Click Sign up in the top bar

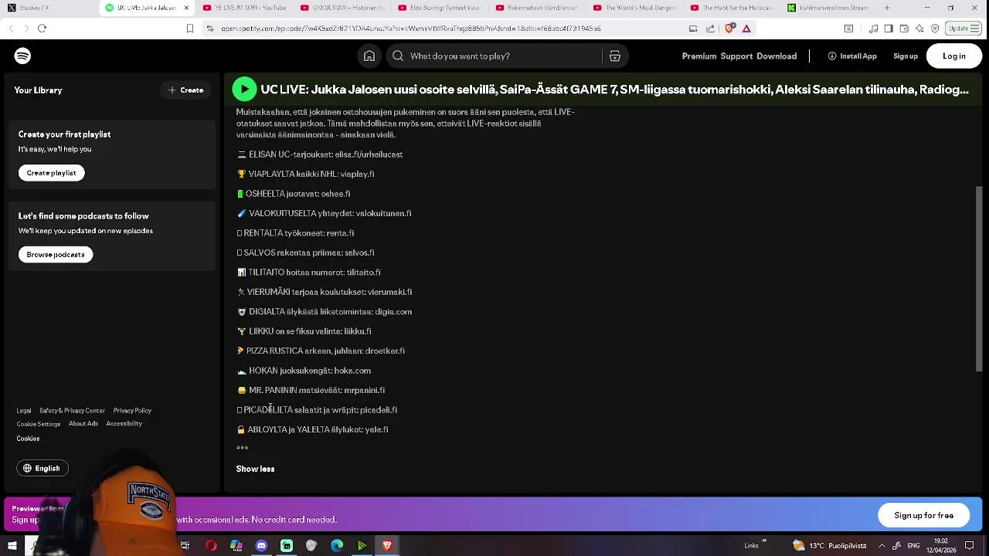[x=906, y=56]
